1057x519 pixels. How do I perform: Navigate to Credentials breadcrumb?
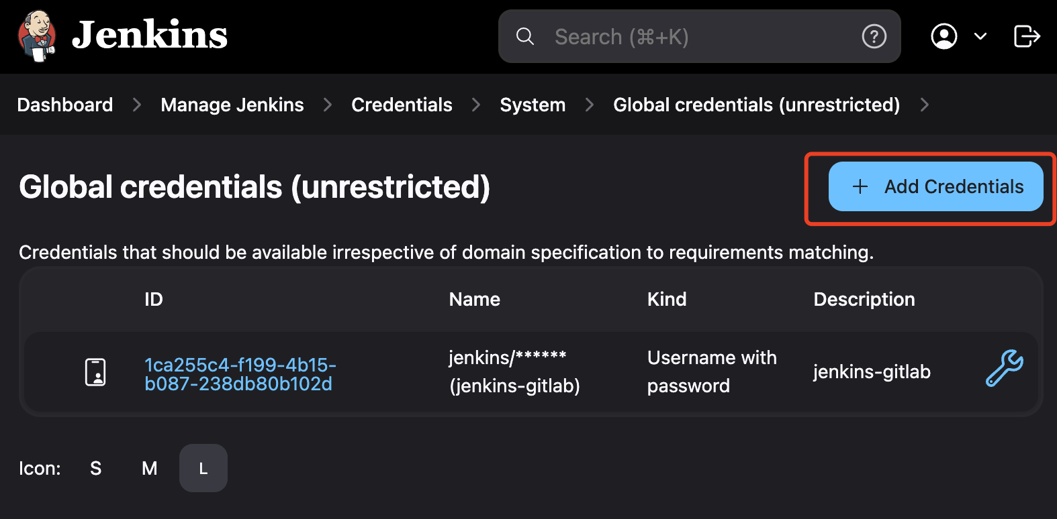pos(402,105)
